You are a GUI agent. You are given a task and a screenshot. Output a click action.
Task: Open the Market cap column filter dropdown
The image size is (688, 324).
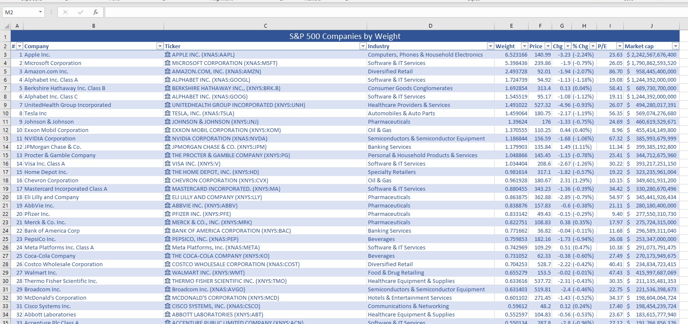point(675,46)
